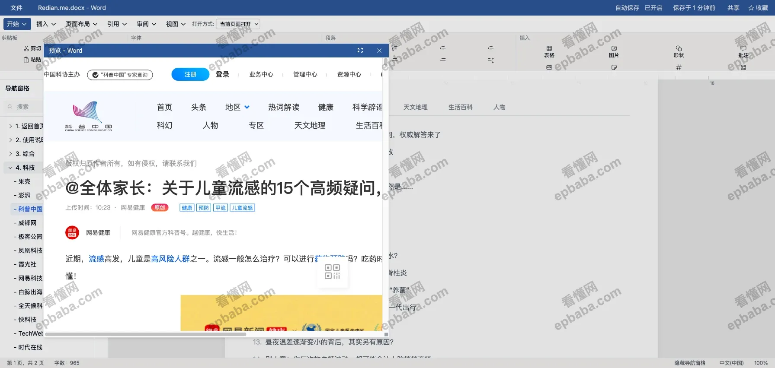Open 管理中心 link

305,74
